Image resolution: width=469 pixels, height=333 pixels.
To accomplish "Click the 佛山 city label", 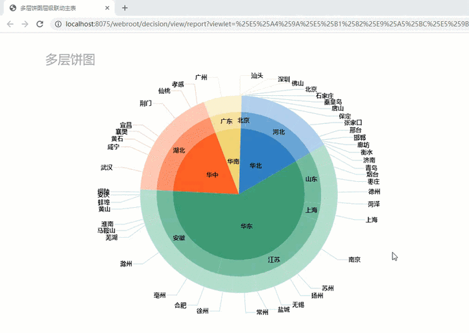I will point(298,83).
